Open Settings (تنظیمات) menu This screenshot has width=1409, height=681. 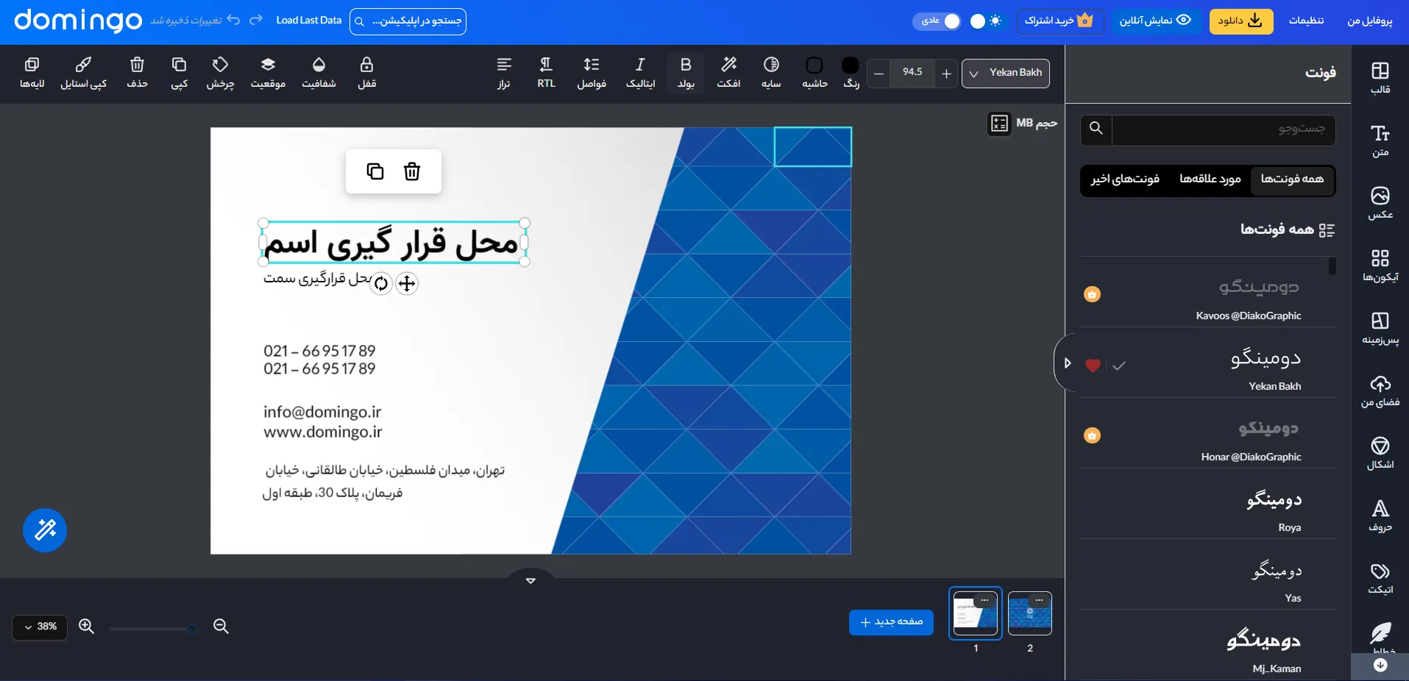point(1306,21)
